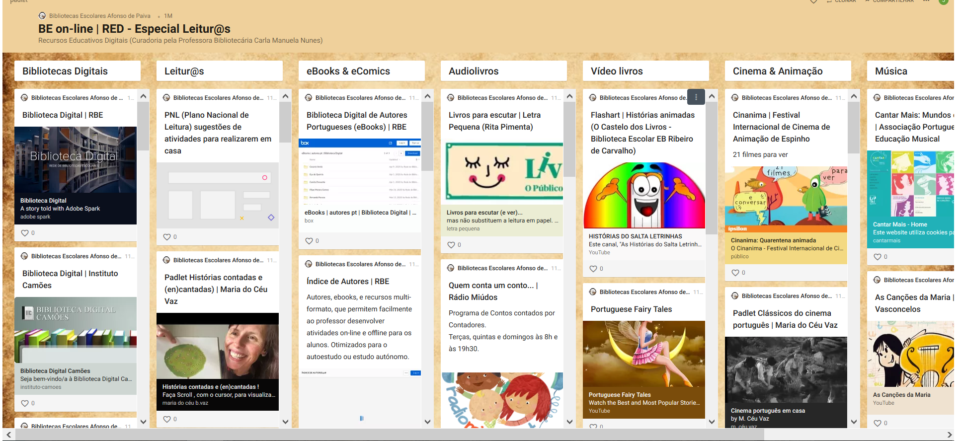Viewport: 961px width, 441px height.
Task: Click up arrow of Vídeo livros column scrollbar
Action: pos(712,96)
